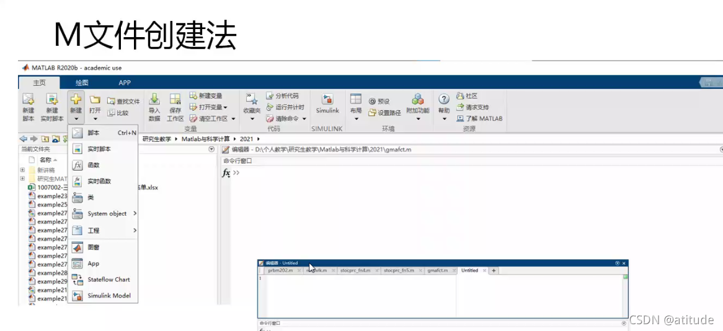Screen dimensions: 723x331
Task: Click the 附加功能 add-ons icon
Action: [418, 100]
